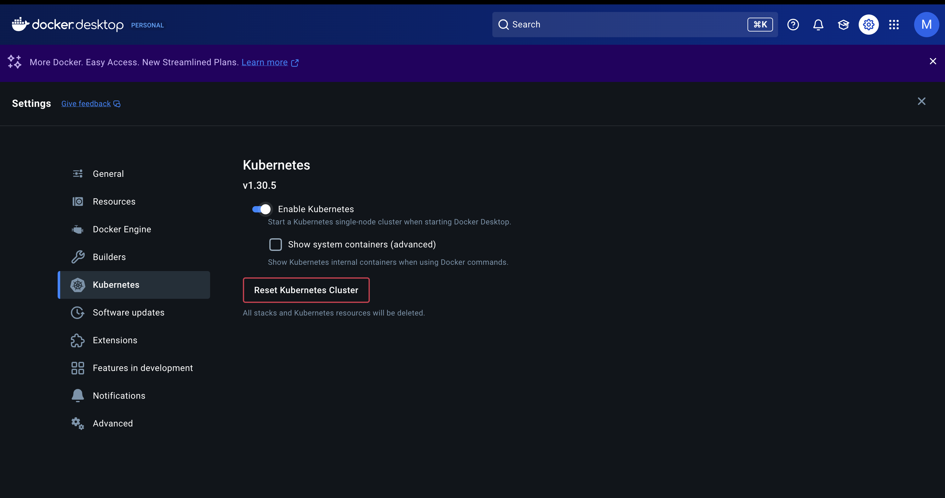Click the search magnifier icon
The width and height of the screenshot is (945, 498).
pyautogui.click(x=503, y=25)
